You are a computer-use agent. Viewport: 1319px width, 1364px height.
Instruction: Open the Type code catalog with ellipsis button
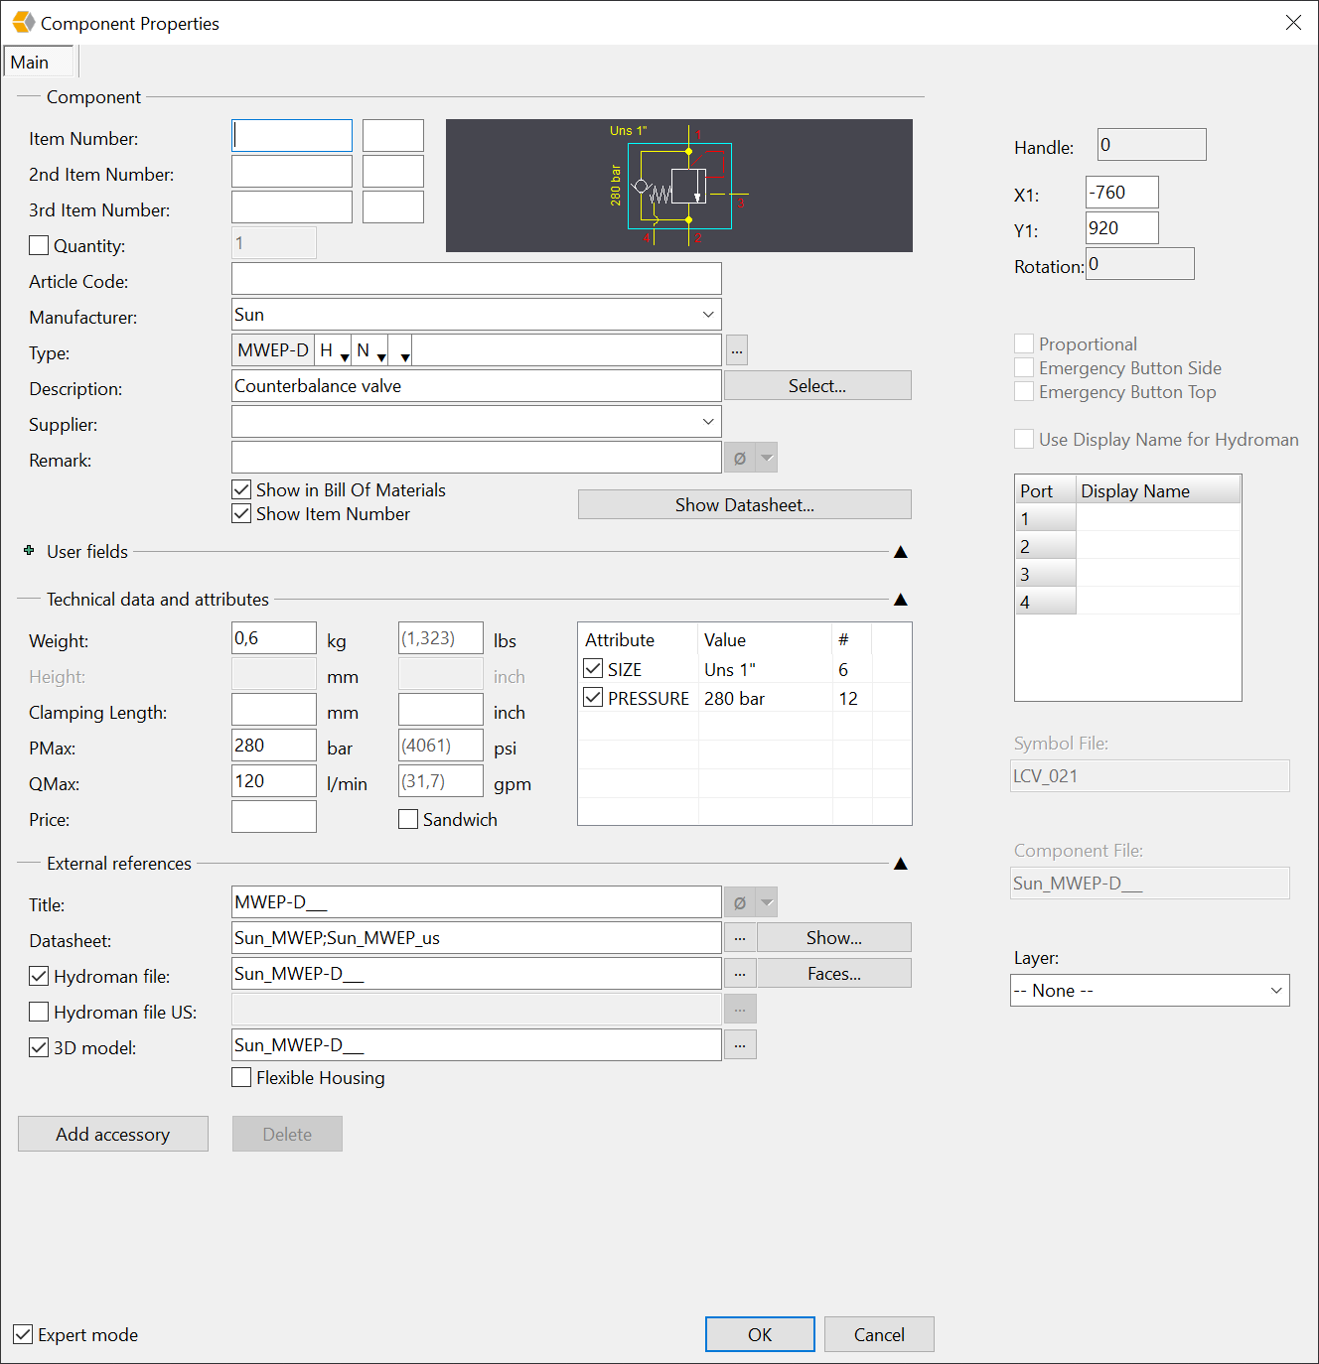[736, 349]
